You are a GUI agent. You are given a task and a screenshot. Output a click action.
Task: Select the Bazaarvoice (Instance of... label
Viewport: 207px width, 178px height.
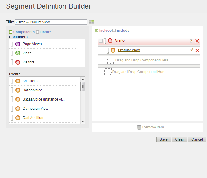(x=44, y=99)
